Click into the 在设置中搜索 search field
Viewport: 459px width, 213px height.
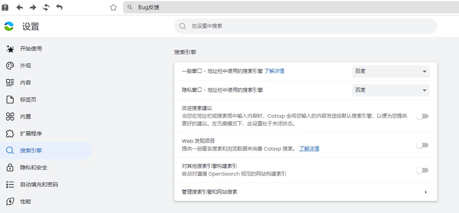306,26
